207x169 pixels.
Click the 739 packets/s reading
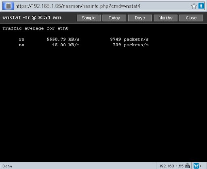tap(131, 45)
